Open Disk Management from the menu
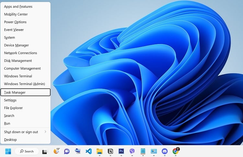 click(18, 61)
